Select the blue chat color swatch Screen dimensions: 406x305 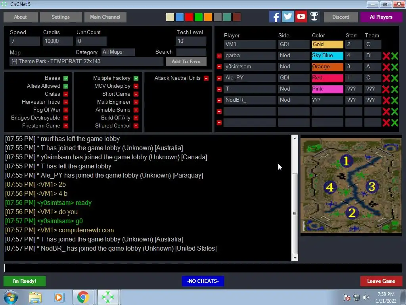[x=180, y=17]
